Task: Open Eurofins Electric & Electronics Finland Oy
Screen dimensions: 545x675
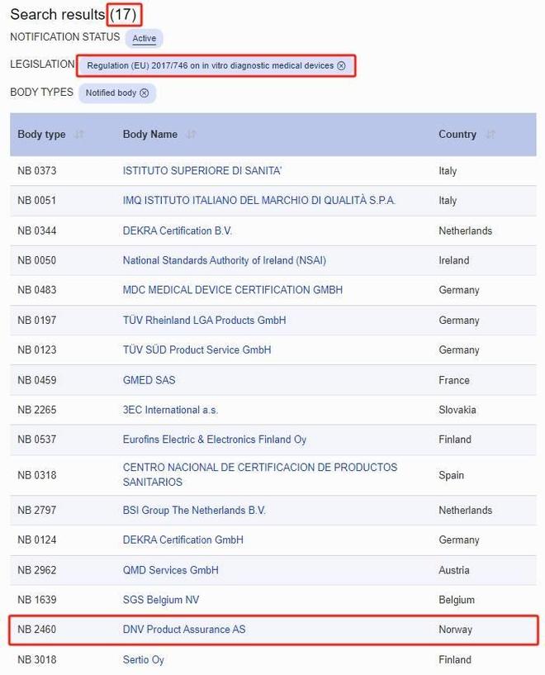Action: [x=214, y=440]
